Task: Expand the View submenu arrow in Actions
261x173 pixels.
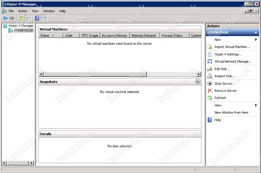Action: click(x=256, y=105)
